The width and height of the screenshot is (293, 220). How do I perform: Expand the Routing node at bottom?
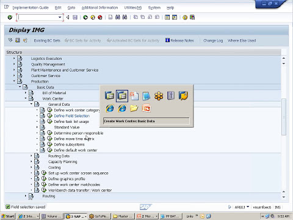pos(26,196)
